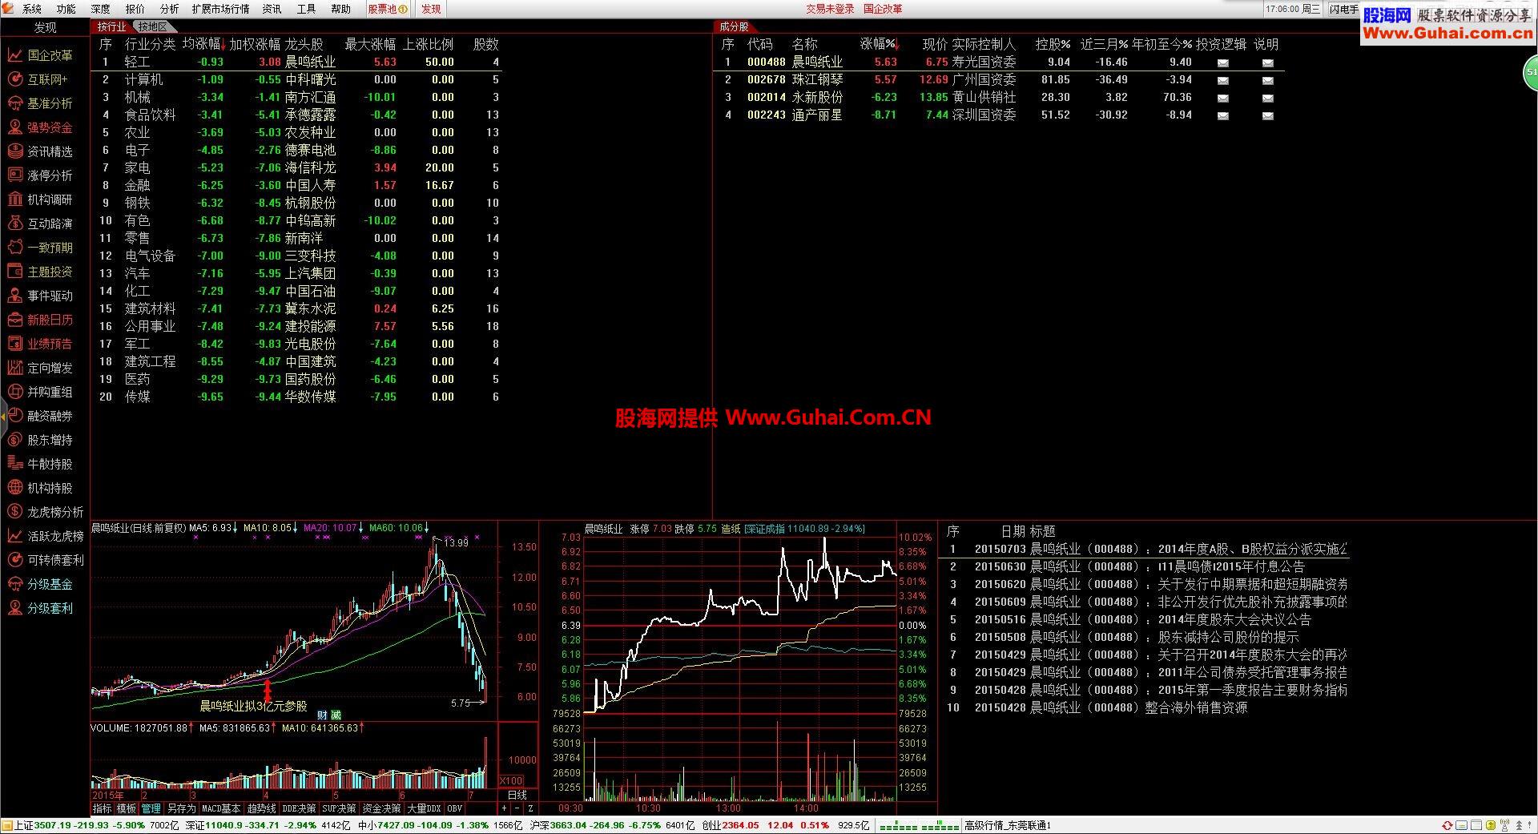Viewport: 1538px width, 834px height.
Task: Sort by 涨幅% column in 成分股 table
Action: pyautogui.click(x=879, y=44)
